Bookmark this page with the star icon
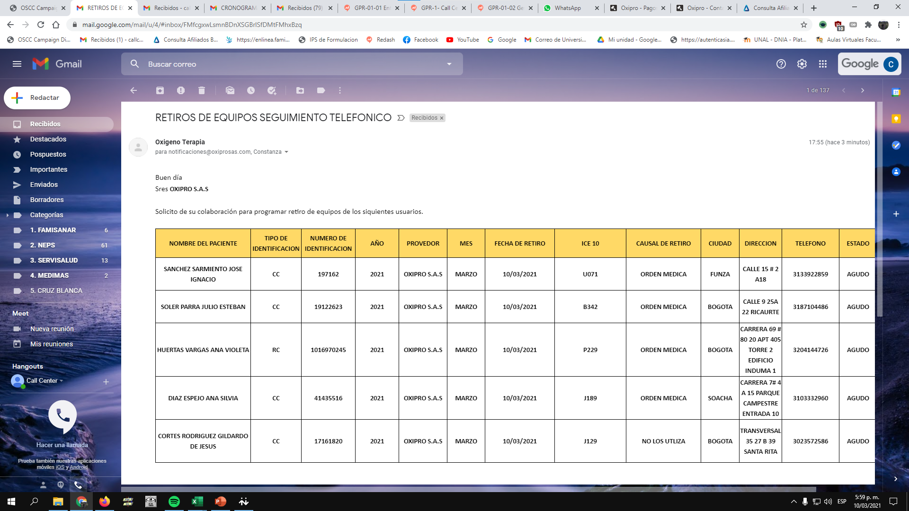Image resolution: width=909 pixels, height=511 pixels. [804, 25]
